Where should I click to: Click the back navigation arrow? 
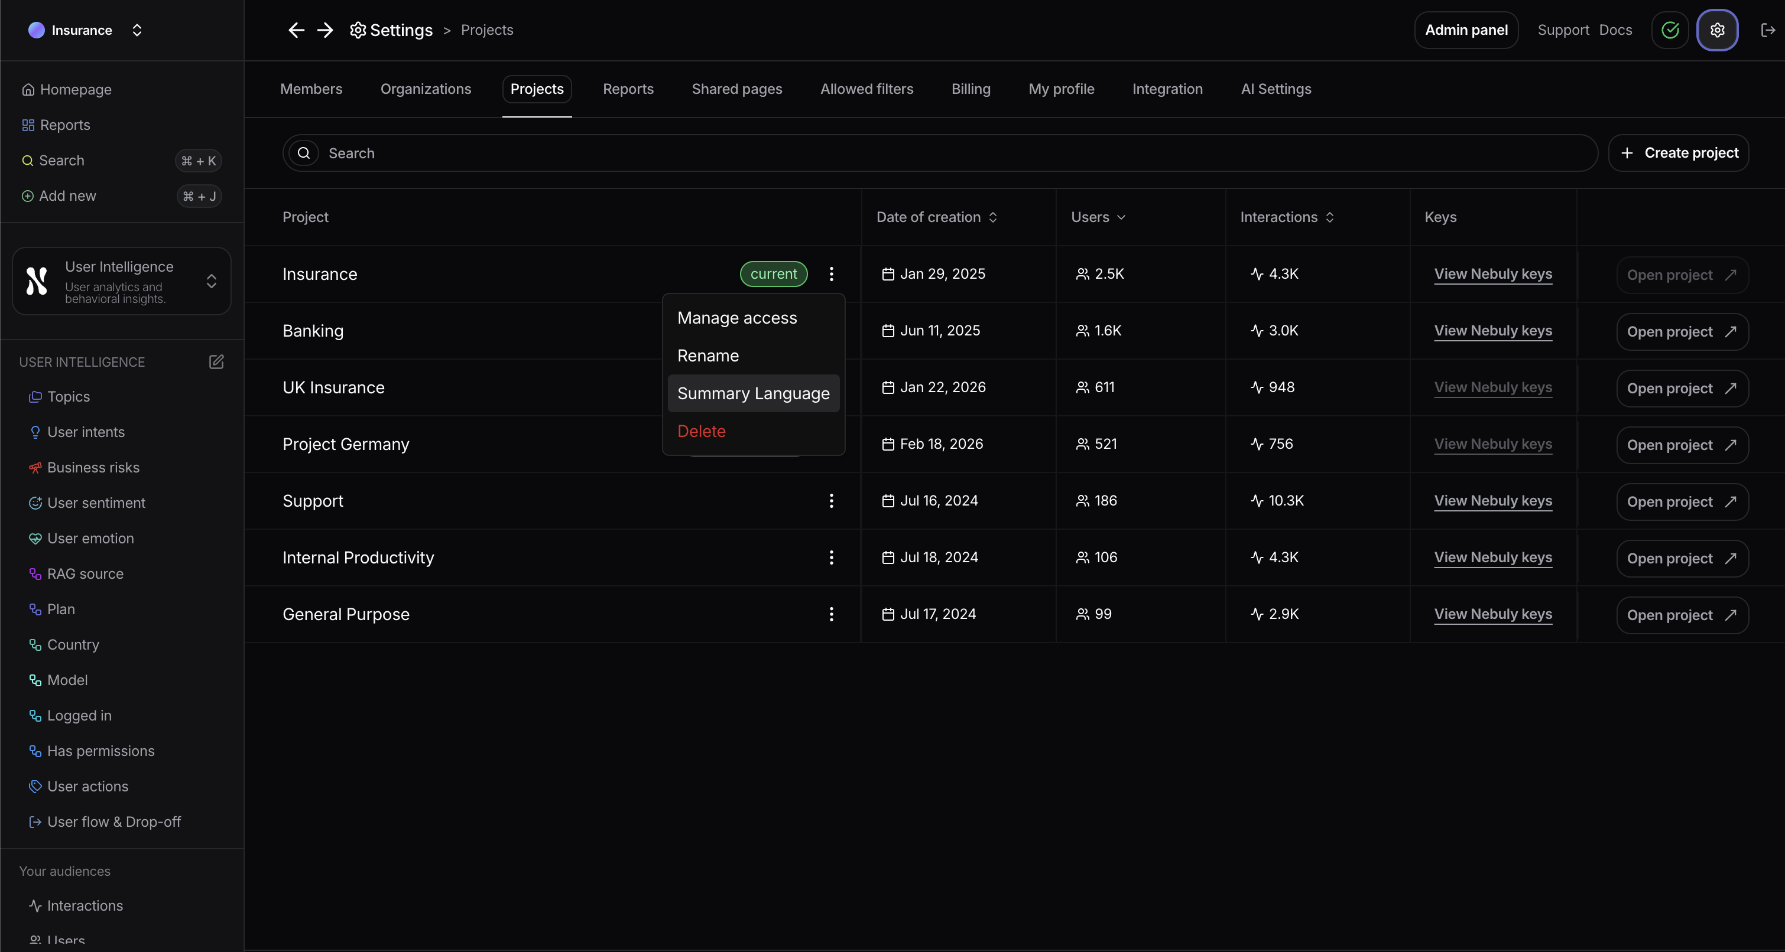click(296, 30)
